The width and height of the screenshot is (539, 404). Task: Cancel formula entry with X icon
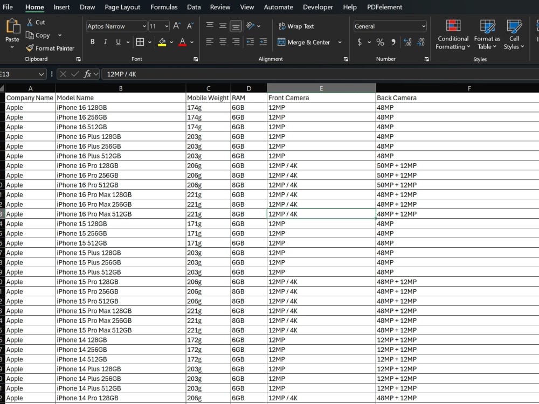(63, 74)
